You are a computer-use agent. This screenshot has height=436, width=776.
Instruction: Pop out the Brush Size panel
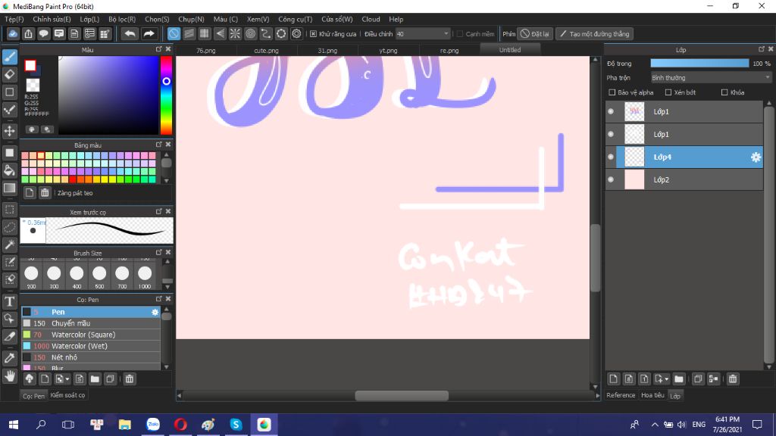(x=159, y=253)
